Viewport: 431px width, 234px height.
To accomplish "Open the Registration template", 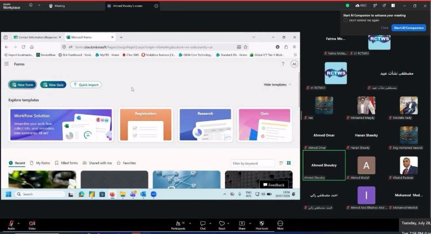I will [x=145, y=125].
